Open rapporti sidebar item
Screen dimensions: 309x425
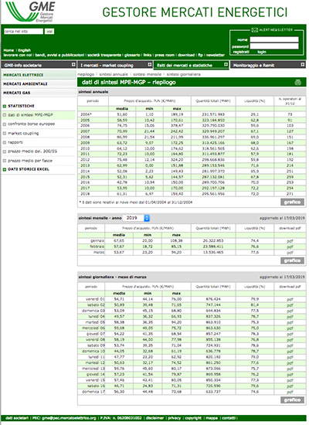tap(15, 142)
